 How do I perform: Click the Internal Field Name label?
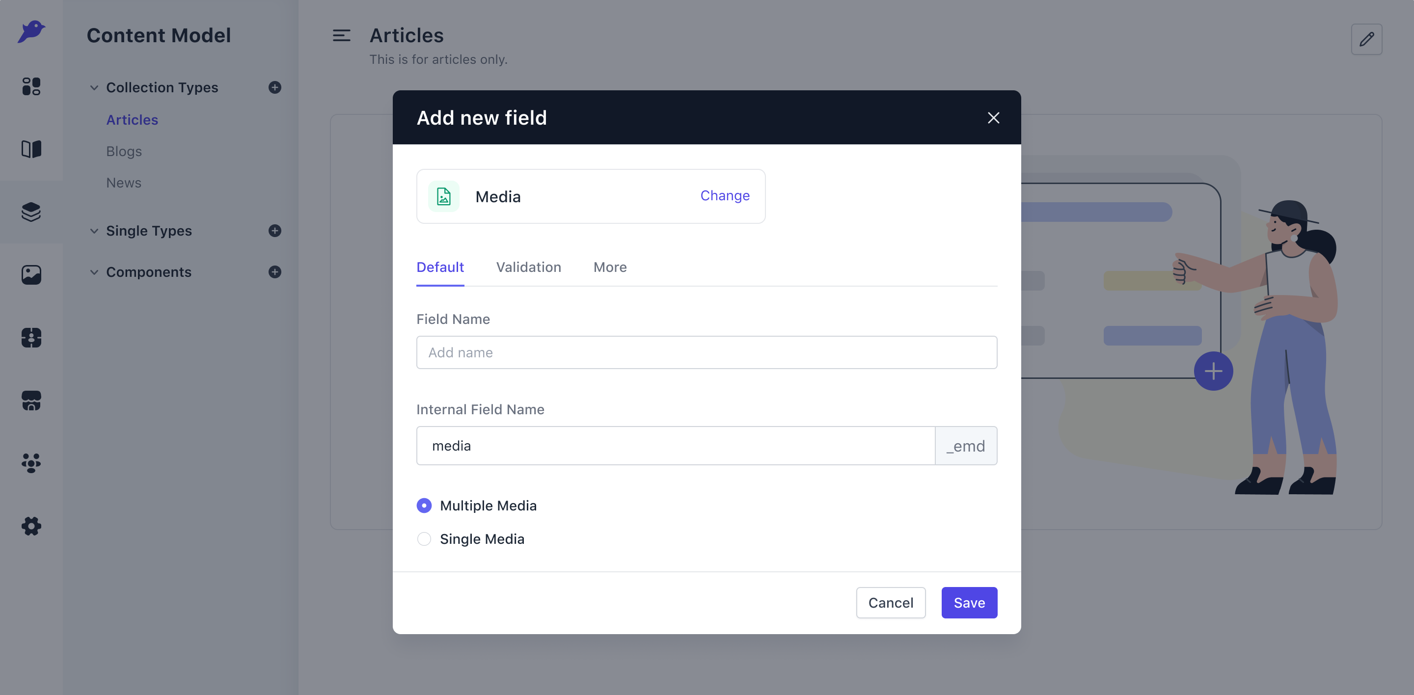tap(480, 409)
